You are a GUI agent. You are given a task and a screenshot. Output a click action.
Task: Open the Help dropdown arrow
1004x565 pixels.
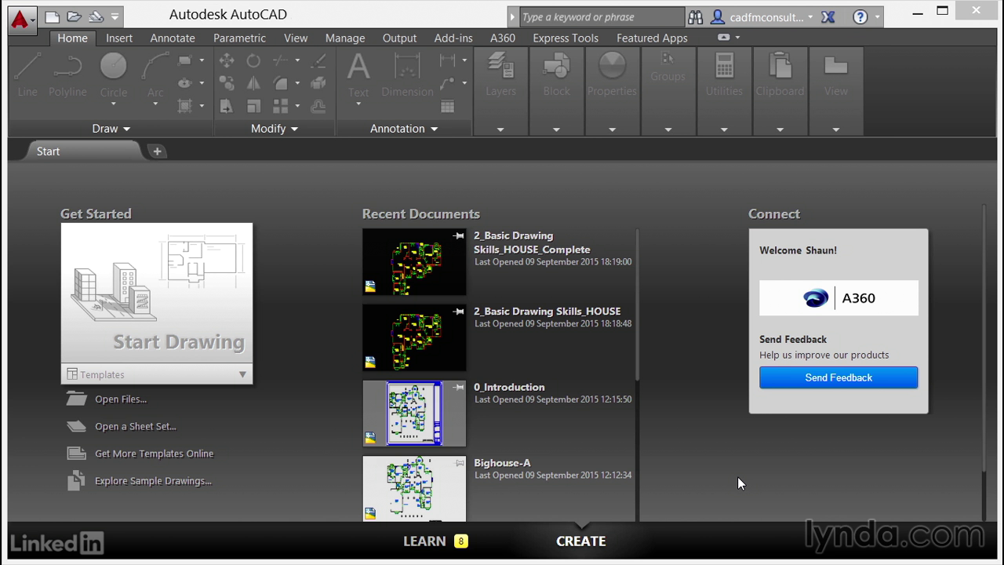877,17
